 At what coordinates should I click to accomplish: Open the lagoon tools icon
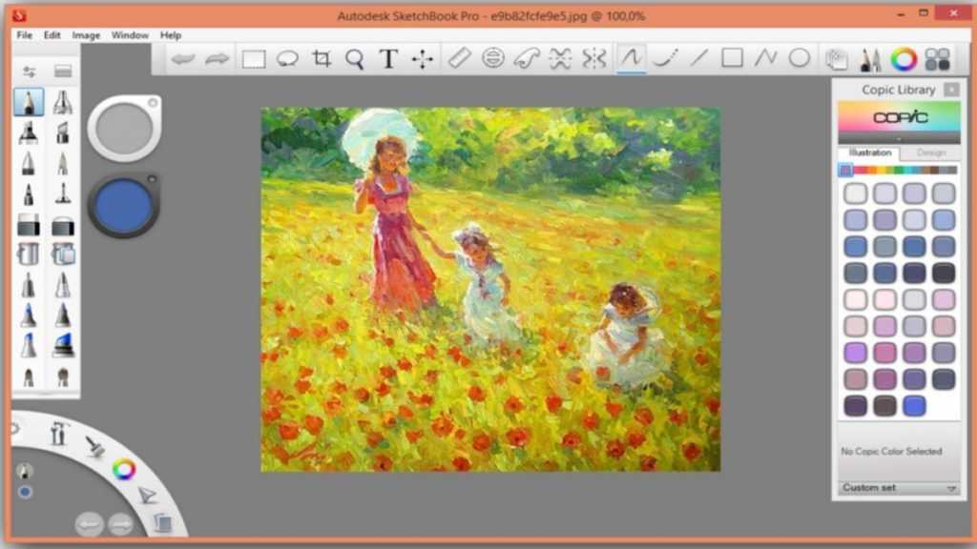(x=58, y=434)
